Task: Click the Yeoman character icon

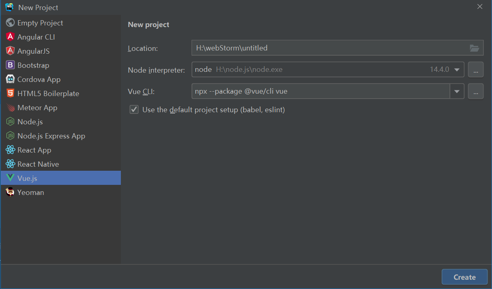Action: pos(10,193)
